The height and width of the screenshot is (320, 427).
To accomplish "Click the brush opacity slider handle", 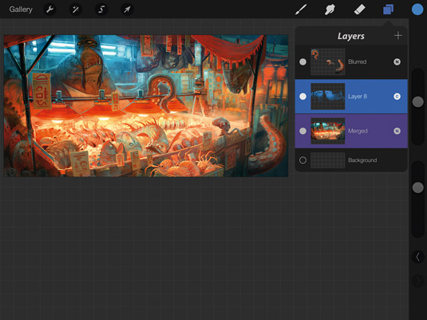I will (x=417, y=188).
